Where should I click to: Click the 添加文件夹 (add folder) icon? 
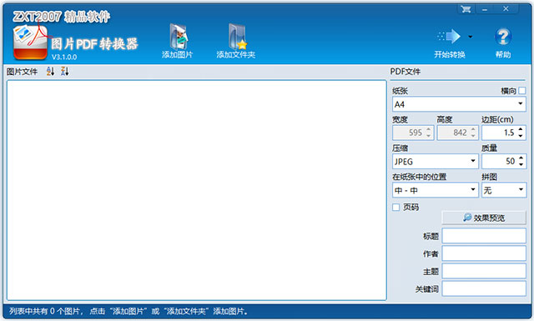(237, 37)
